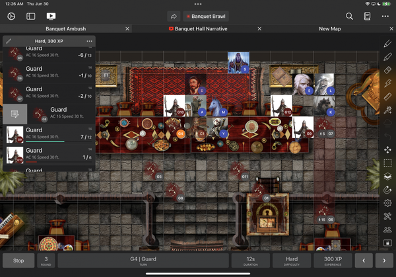Switch to the New Map tab
The height and width of the screenshot is (277, 396).
pyautogui.click(x=329, y=29)
